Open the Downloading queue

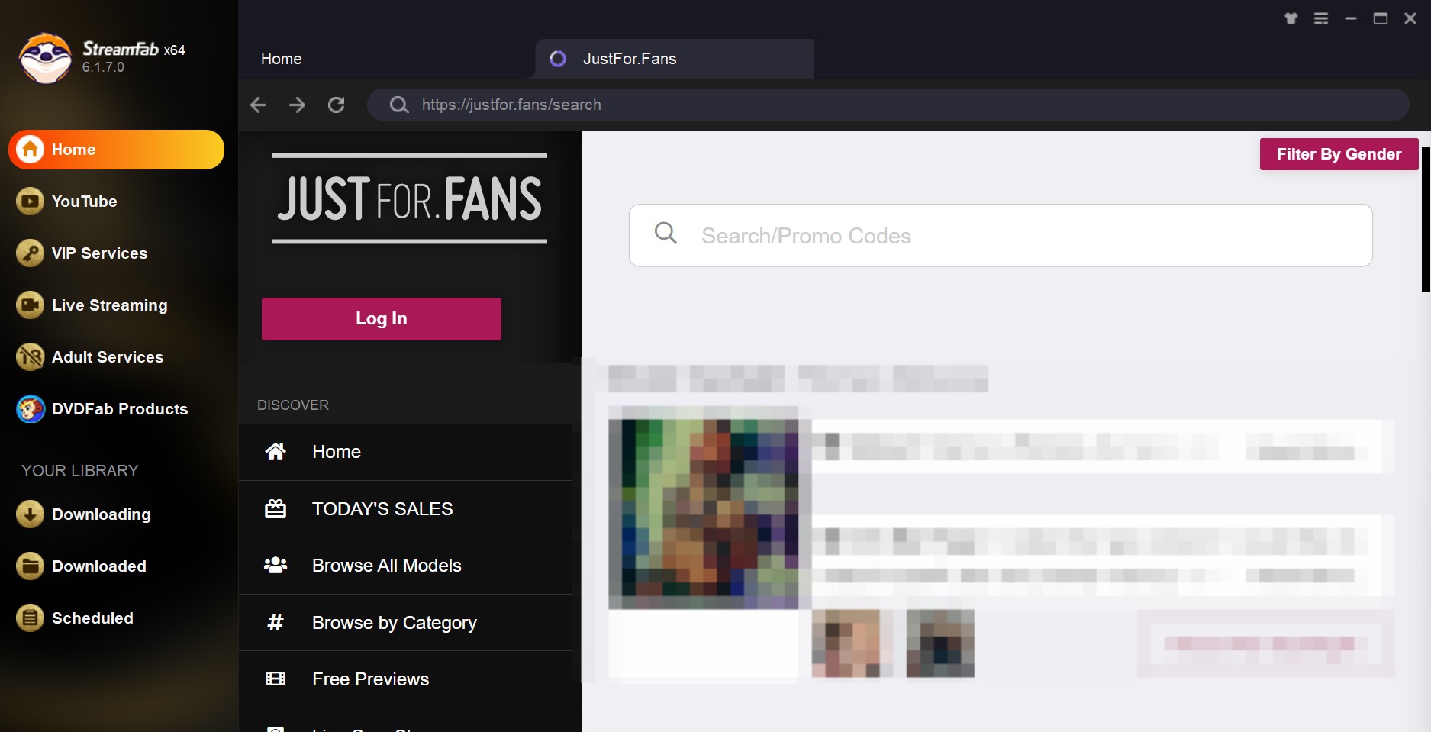pos(100,514)
